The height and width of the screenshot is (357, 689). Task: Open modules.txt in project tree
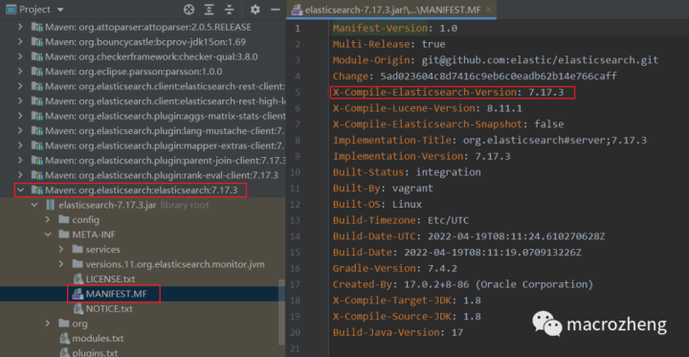[x=98, y=339]
